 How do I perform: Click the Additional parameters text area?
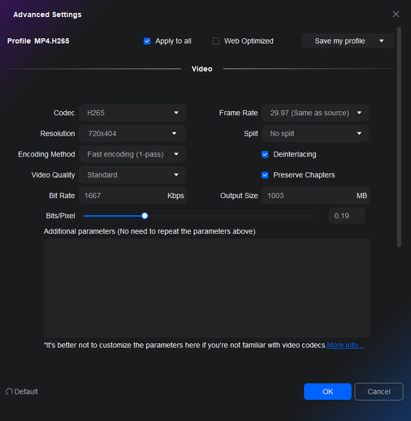(207, 288)
